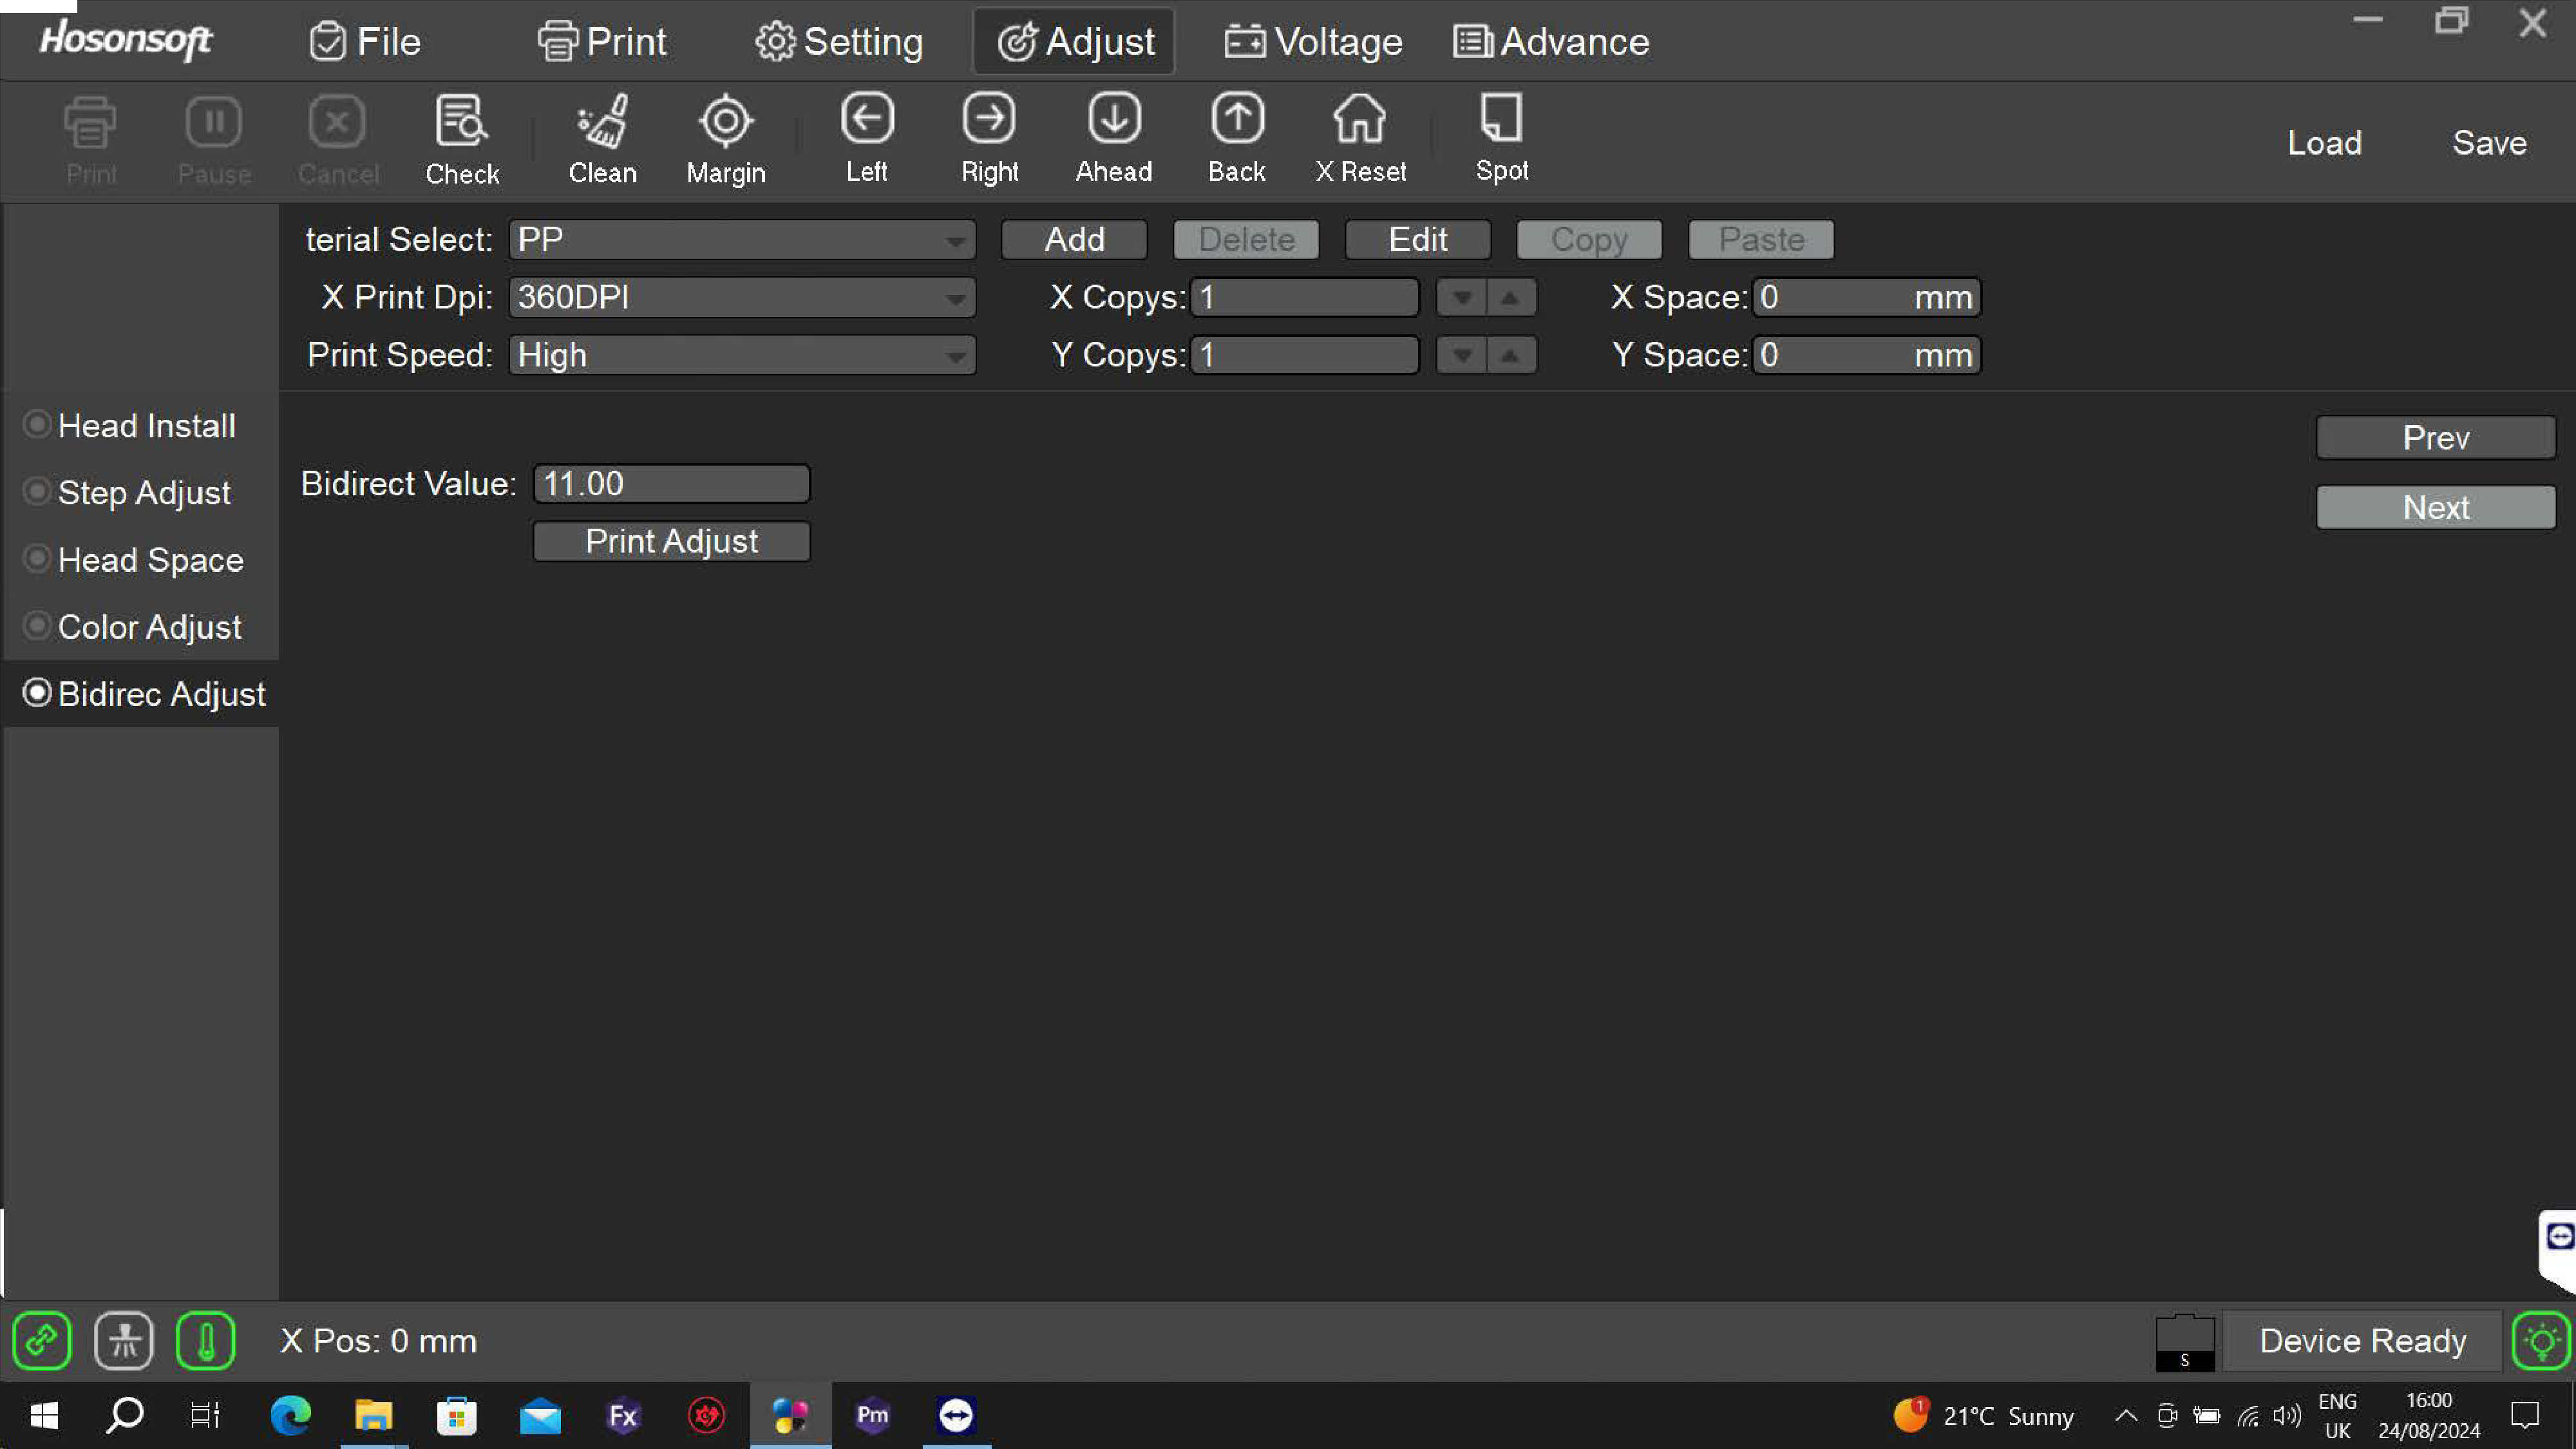This screenshot has width=2576, height=1449.
Task: Click the thermometer status icon
Action: click(x=205, y=1340)
